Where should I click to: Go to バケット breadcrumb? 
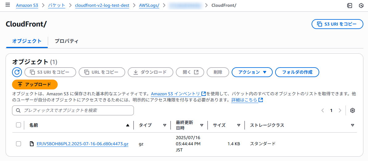(x=56, y=6)
